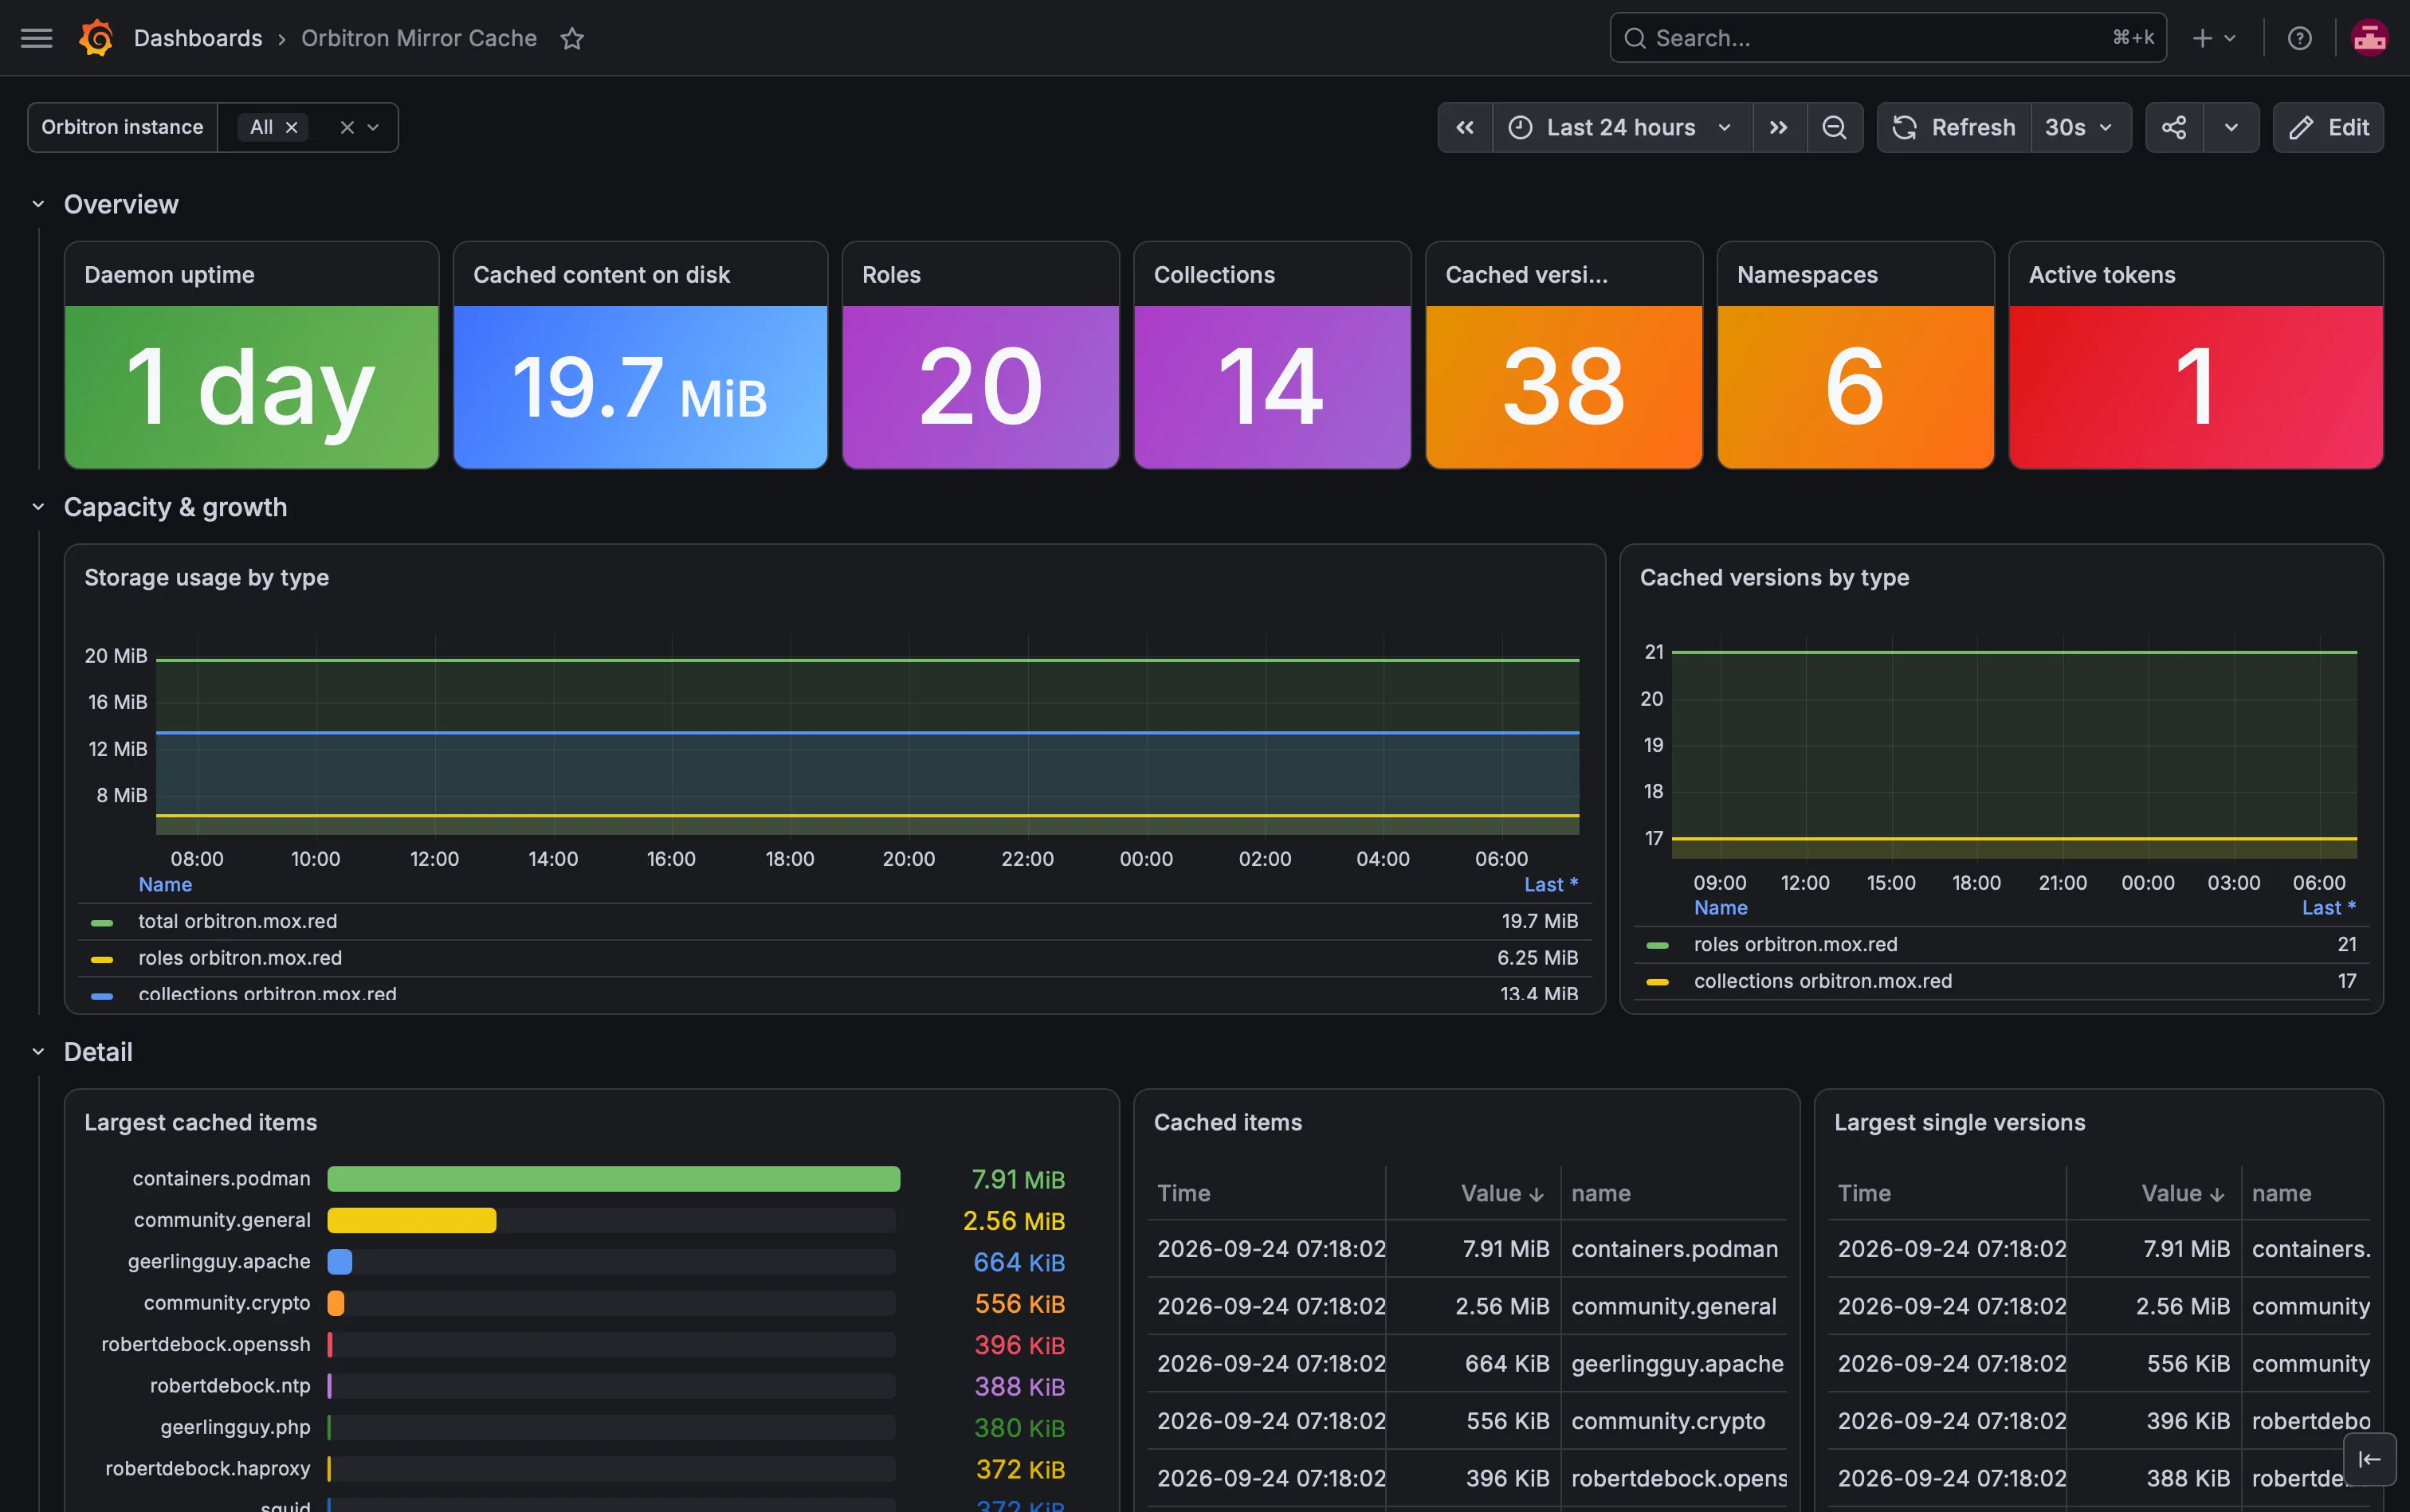Click the Cached versions by type panel title
The height and width of the screenshot is (1512, 2410).
(x=1774, y=578)
